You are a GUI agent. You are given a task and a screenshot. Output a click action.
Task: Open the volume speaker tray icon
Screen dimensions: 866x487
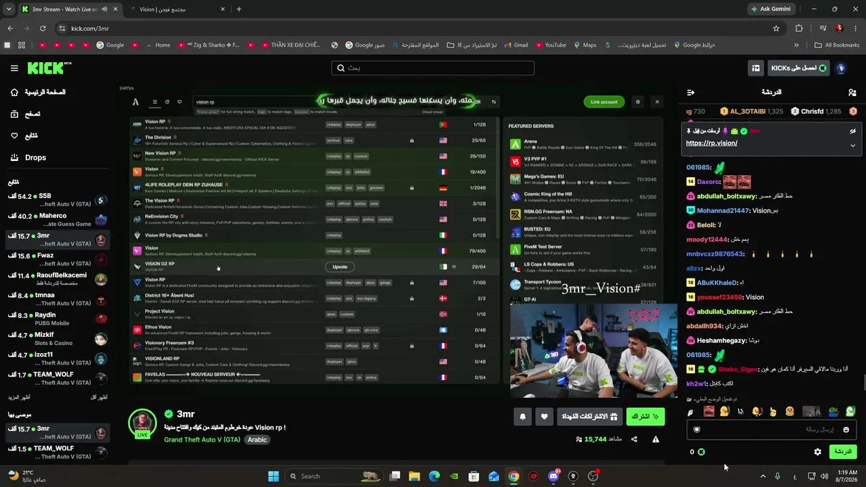click(824, 476)
